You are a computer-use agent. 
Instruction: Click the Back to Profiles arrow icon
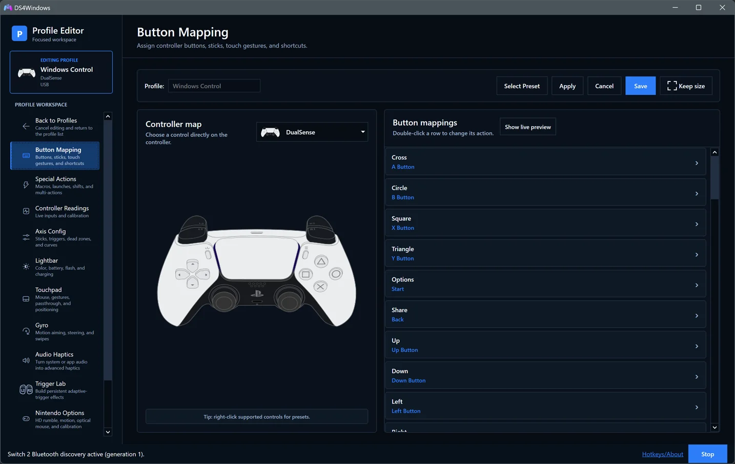pyautogui.click(x=26, y=126)
